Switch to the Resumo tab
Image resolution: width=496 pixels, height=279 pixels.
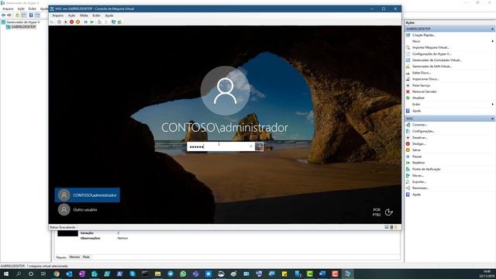(x=61, y=257)
